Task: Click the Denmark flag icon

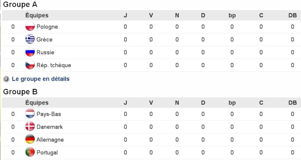Action: 30,127
